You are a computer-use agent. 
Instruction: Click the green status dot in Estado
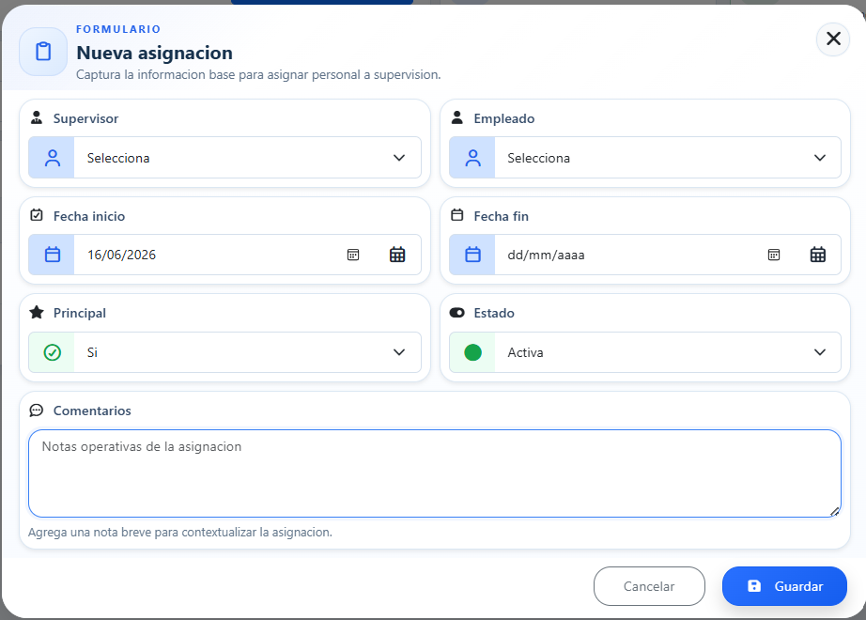coord(472,352)
